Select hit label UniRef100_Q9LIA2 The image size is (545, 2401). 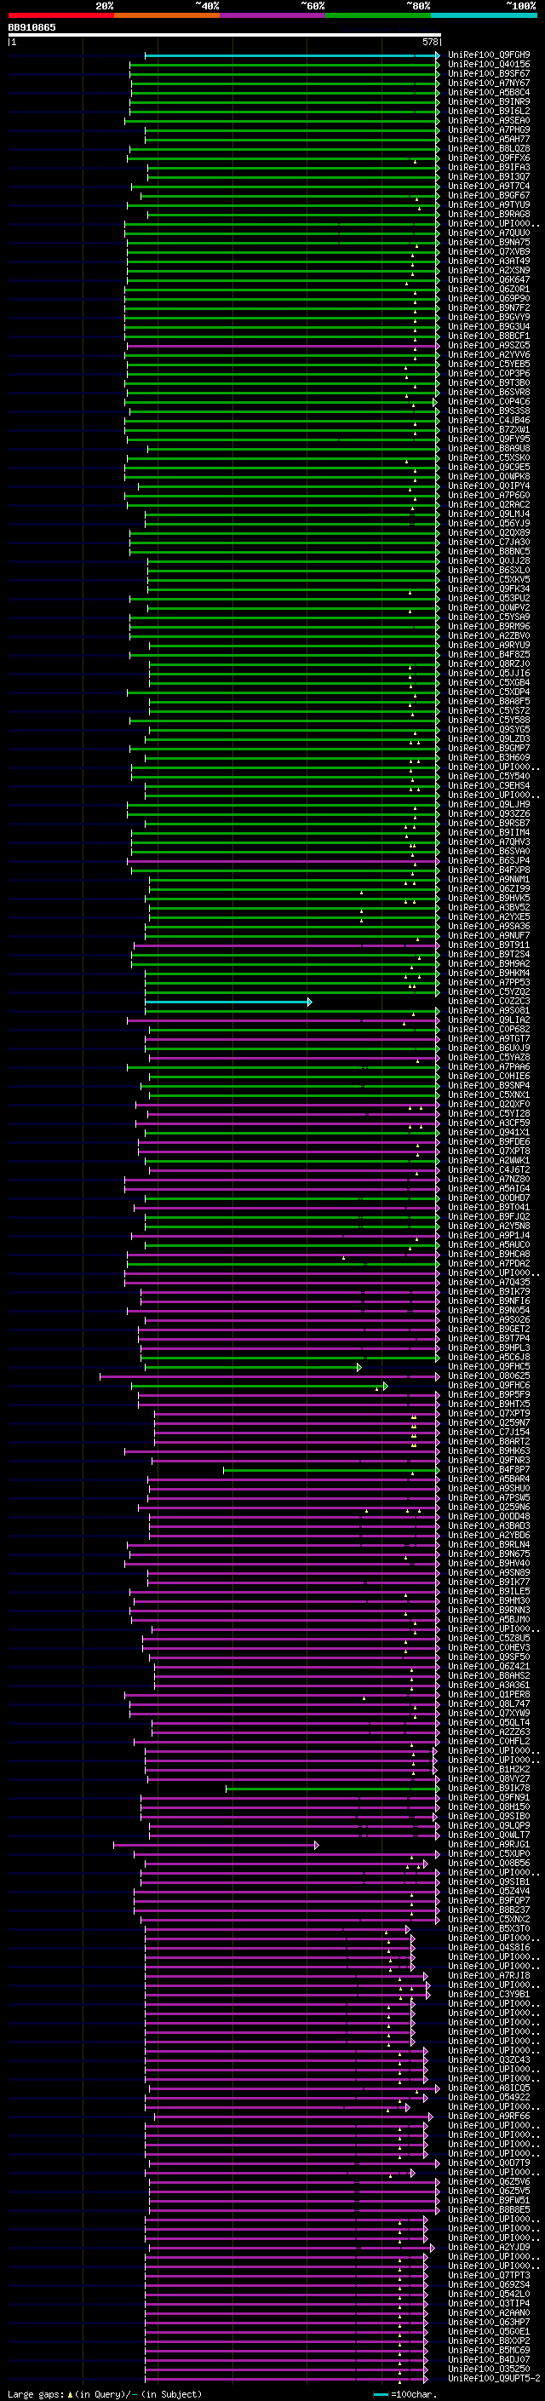pos(489,1020)
